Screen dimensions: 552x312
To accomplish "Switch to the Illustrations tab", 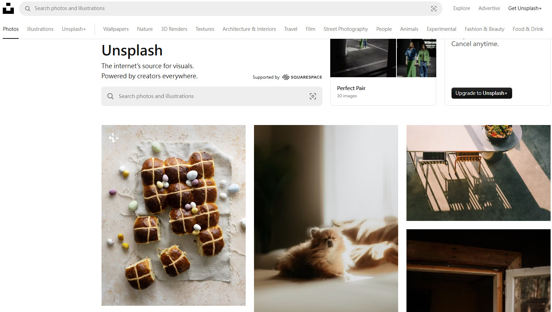I will [40, 29].
